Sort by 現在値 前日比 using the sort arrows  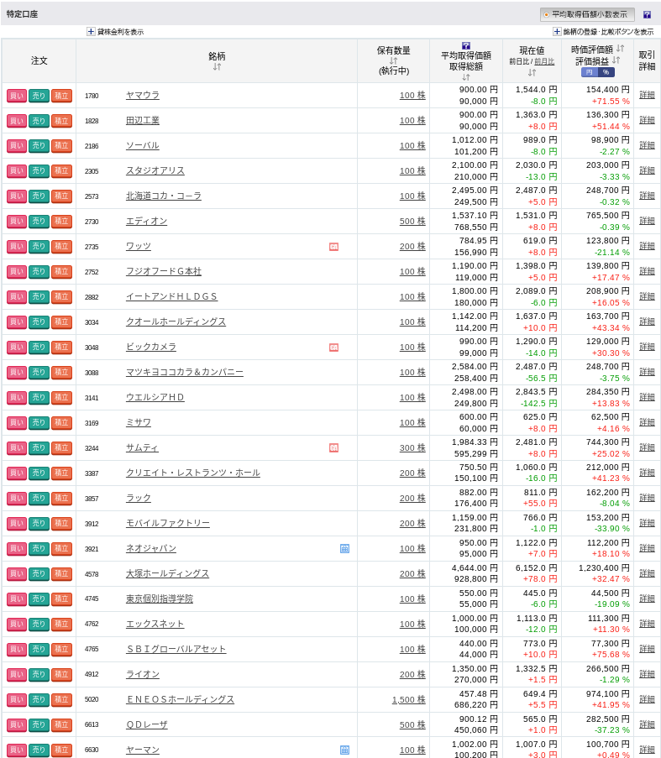[532, 72]
